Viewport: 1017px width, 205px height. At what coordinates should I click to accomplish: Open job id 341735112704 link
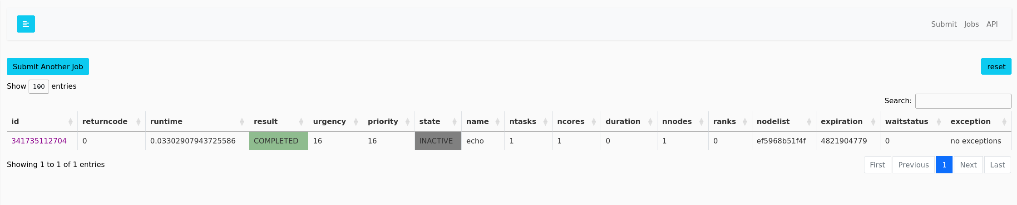pos(39,141)
